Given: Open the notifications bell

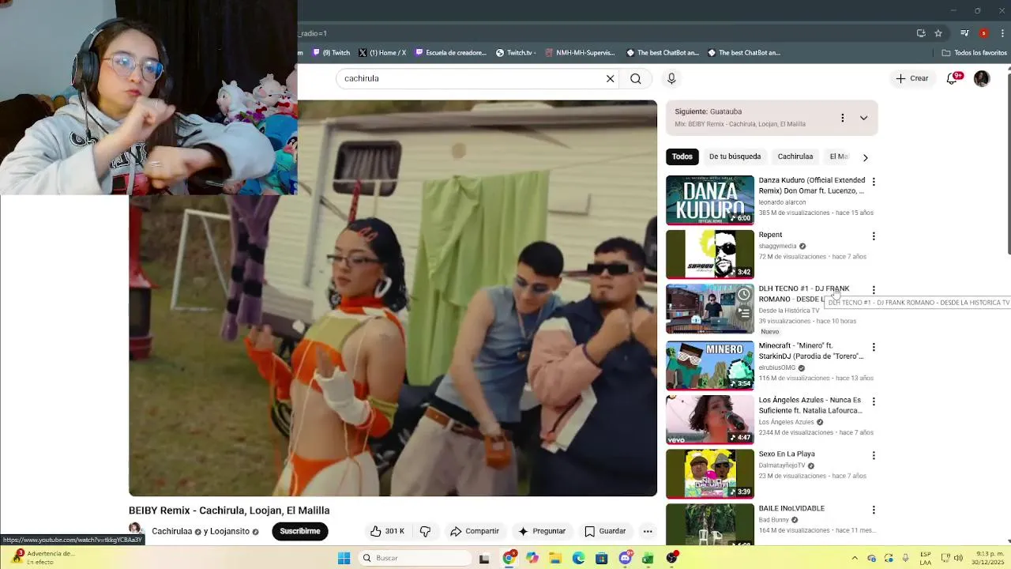Looking at the screenshot, I should click(952, 78).
